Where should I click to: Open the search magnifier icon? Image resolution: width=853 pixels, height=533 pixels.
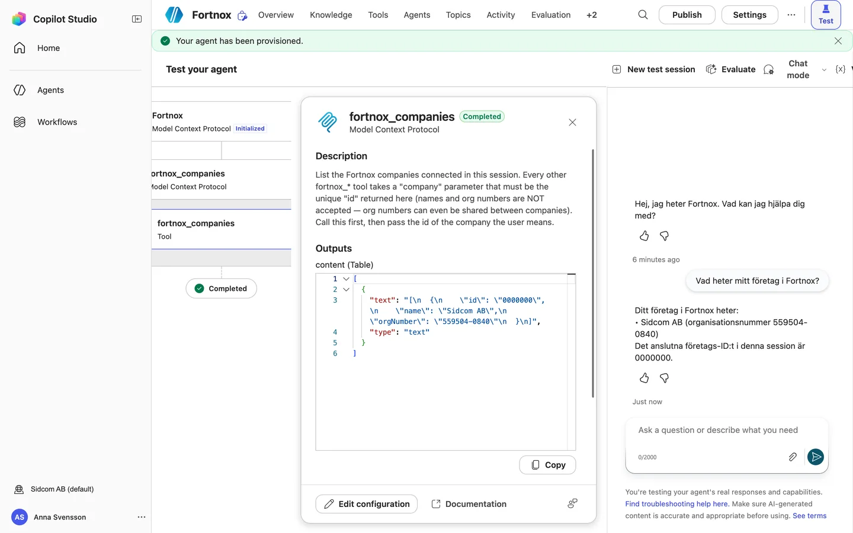(643, 15)
